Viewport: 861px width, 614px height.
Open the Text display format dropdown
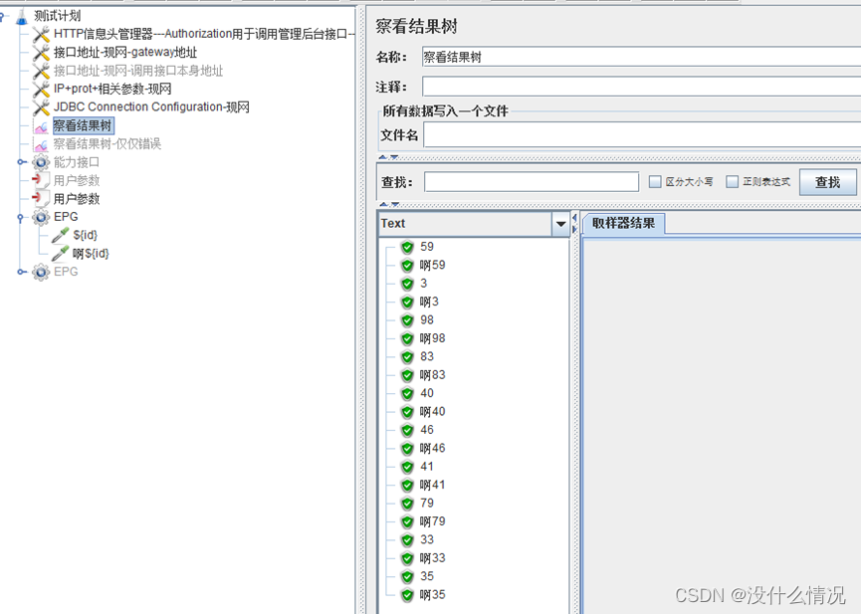coord(561,223)
